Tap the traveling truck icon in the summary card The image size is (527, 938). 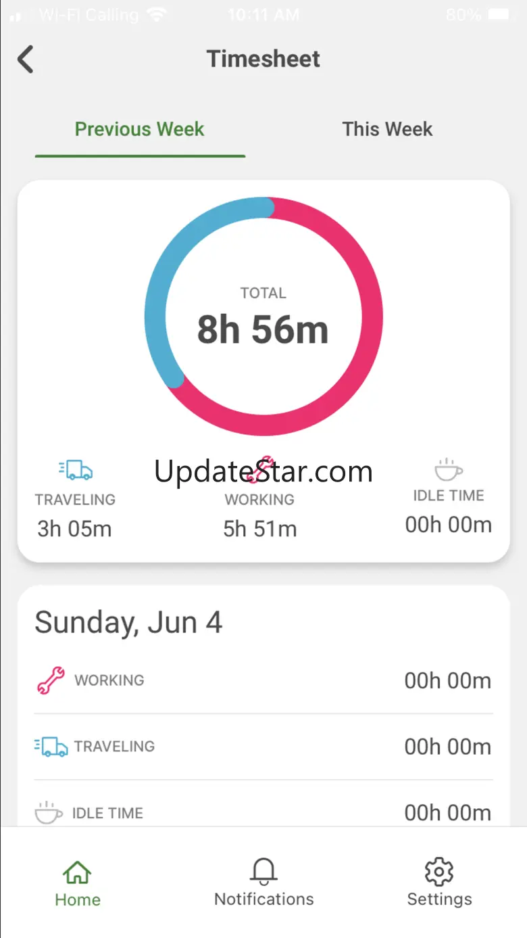(x=75, y=469)
